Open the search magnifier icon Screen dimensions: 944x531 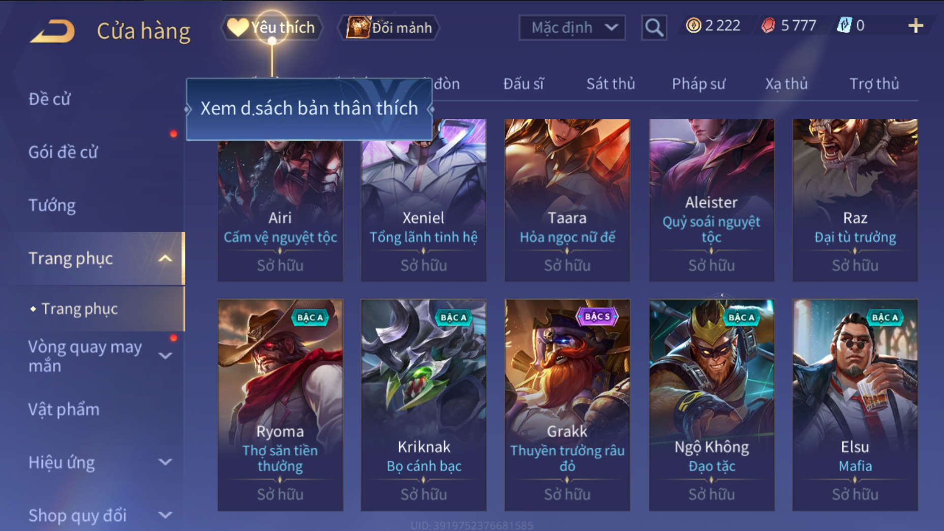click(654, 27)
